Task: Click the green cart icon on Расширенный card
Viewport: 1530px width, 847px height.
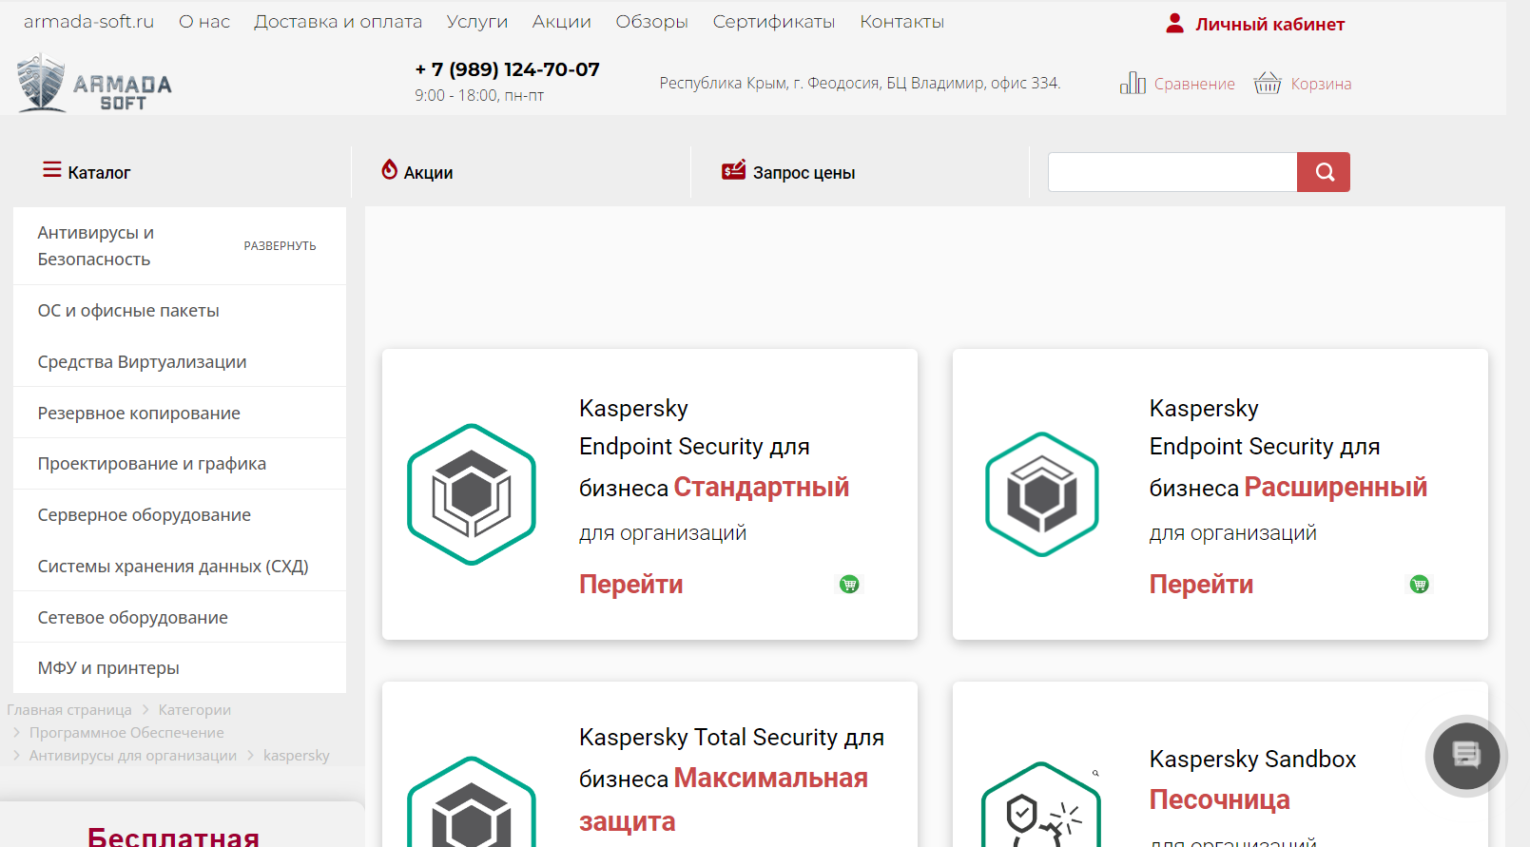Action: [x=1419, y=584]
